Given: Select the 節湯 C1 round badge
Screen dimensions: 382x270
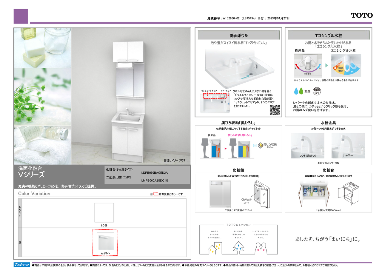Looking at the screenshot, I should (317, 91).
